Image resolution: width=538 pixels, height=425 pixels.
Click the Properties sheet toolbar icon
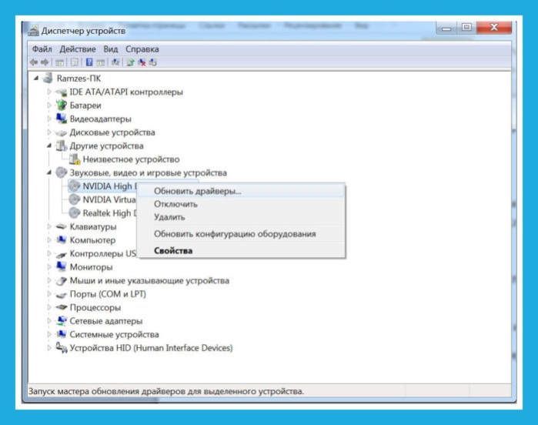[x=75, y=62]
